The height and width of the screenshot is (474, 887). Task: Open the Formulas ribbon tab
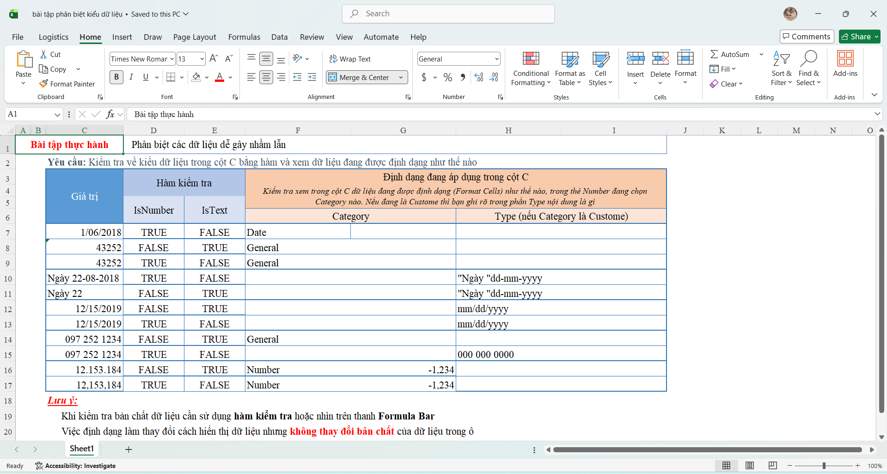[x=244, y=37]
